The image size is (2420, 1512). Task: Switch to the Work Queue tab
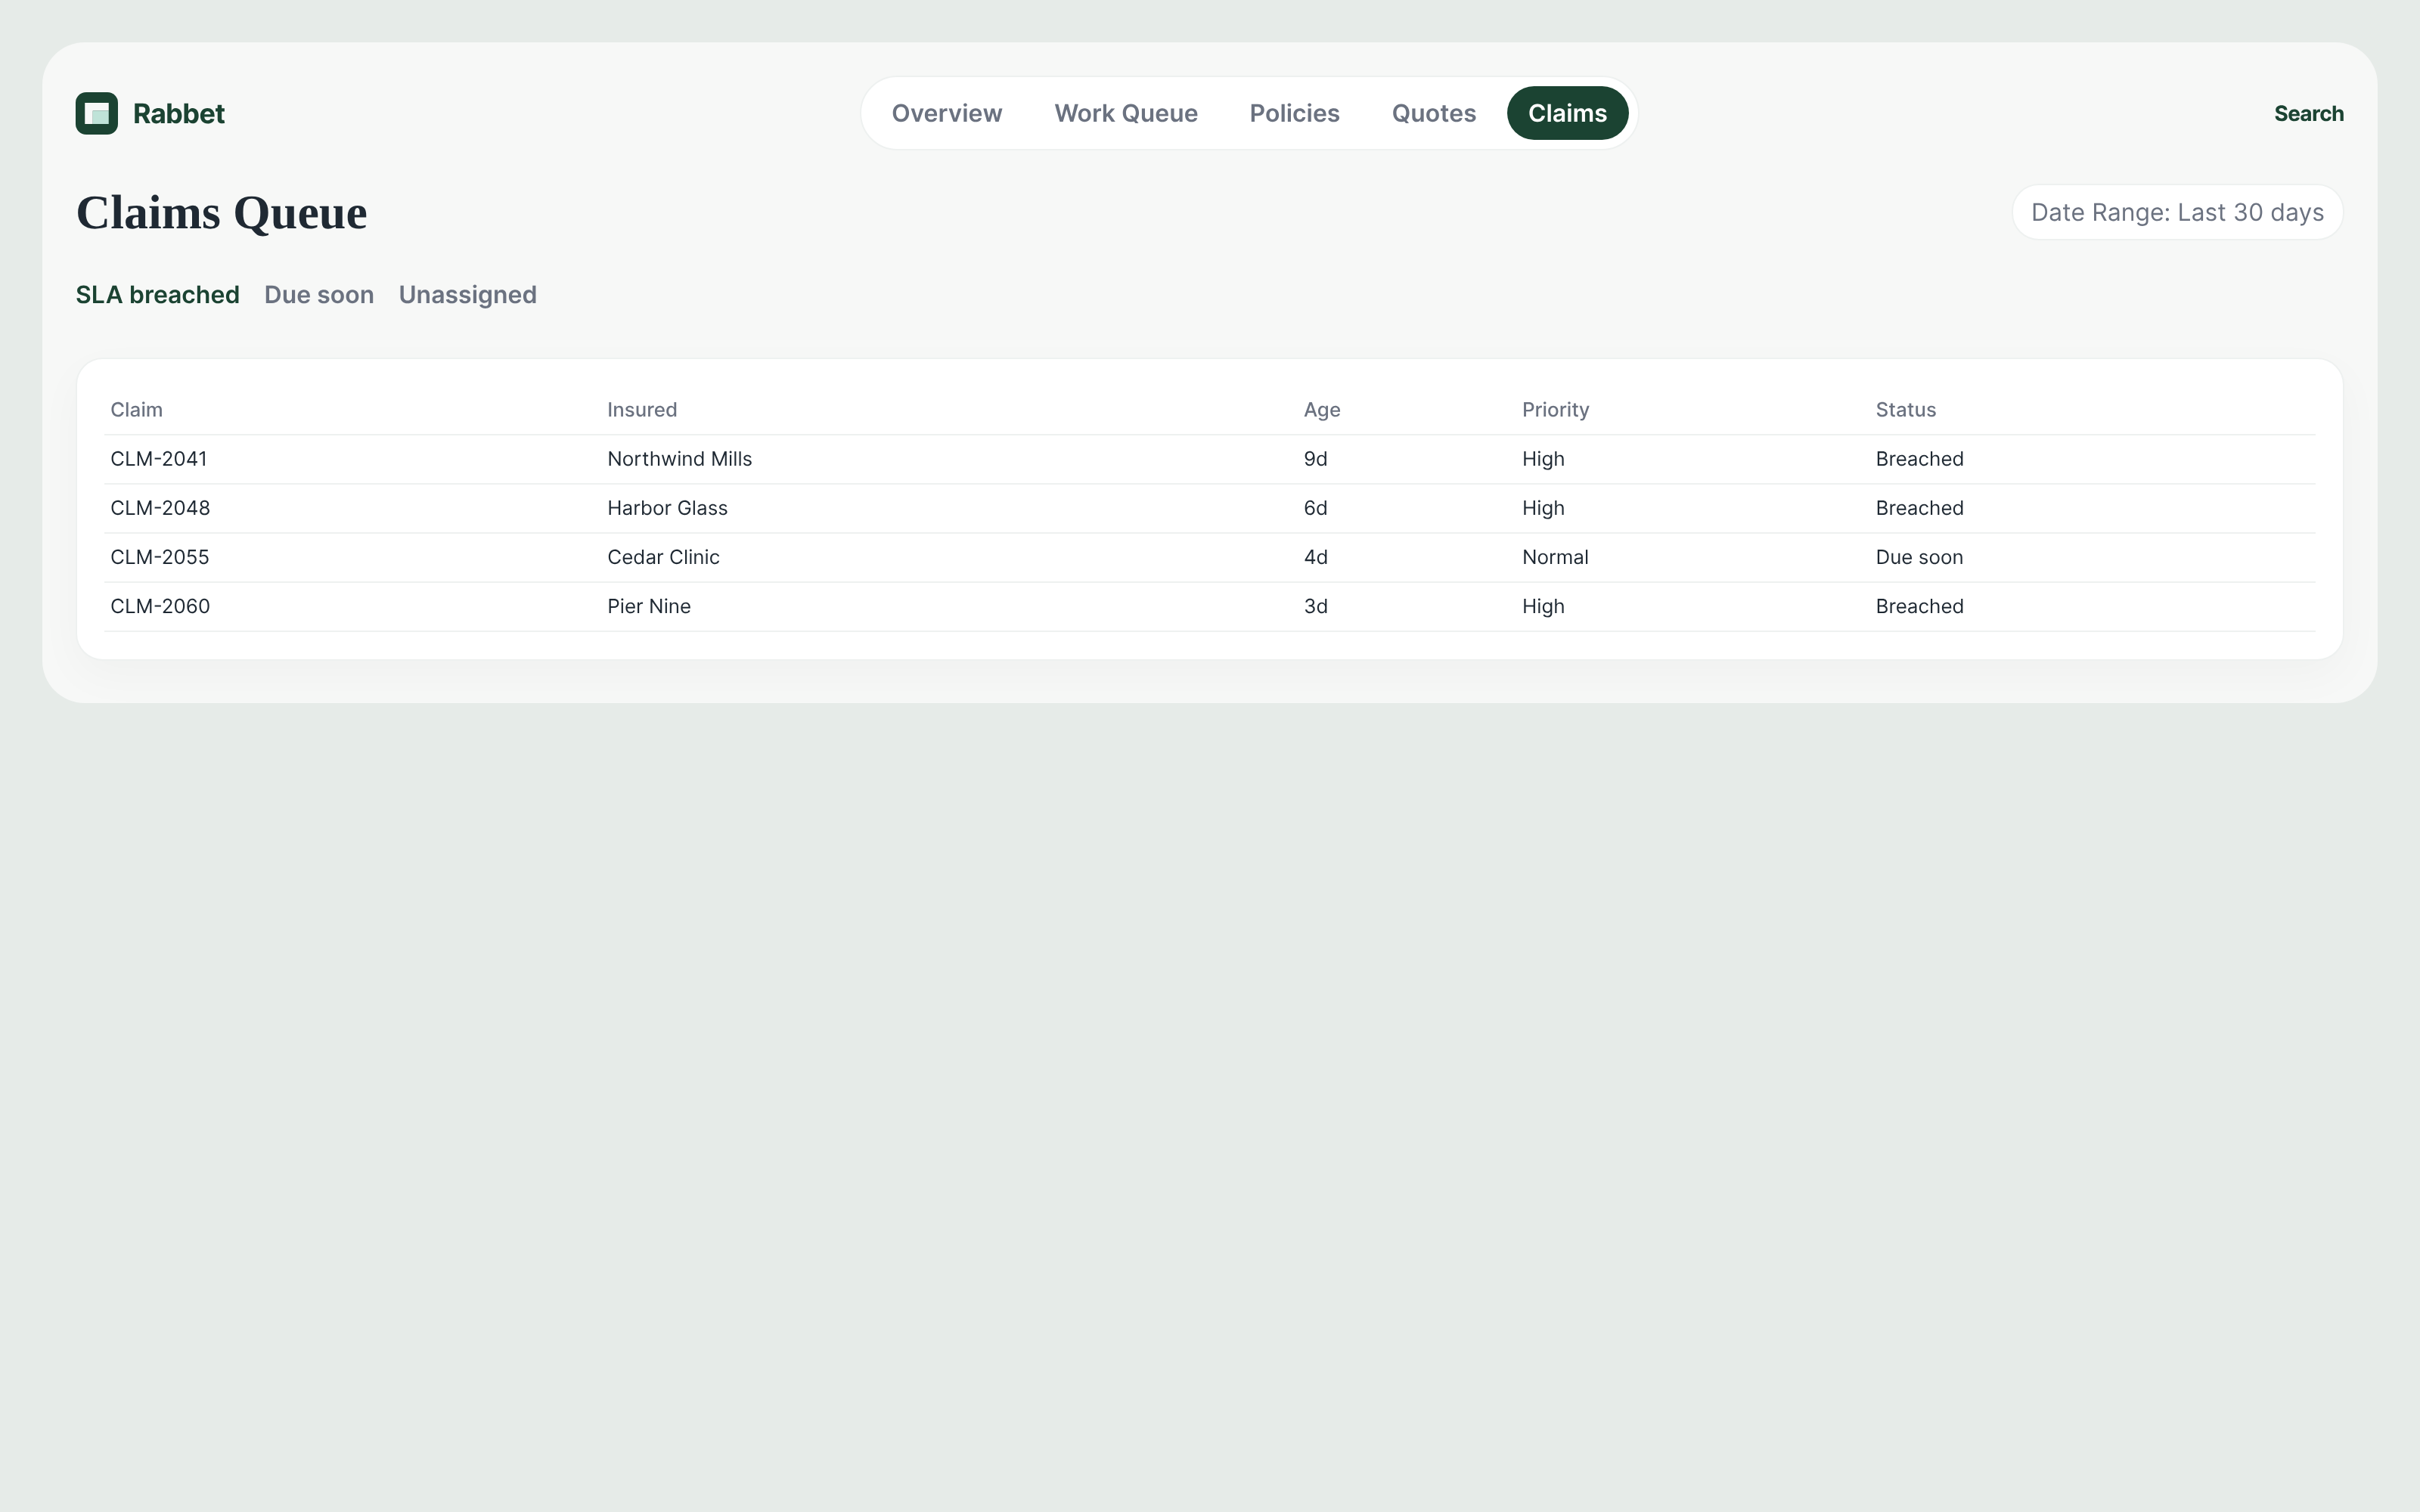[x=1126, y=113]
